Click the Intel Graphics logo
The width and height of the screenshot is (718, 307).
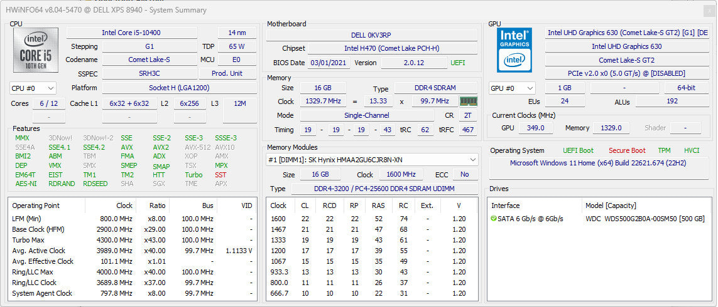click(514, 50)
